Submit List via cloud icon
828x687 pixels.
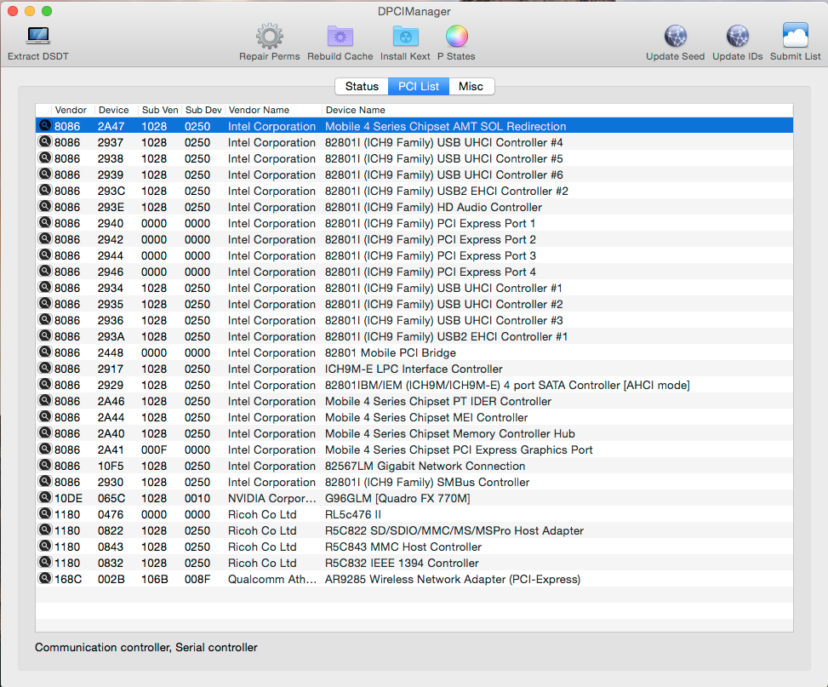tap(795, 37)
